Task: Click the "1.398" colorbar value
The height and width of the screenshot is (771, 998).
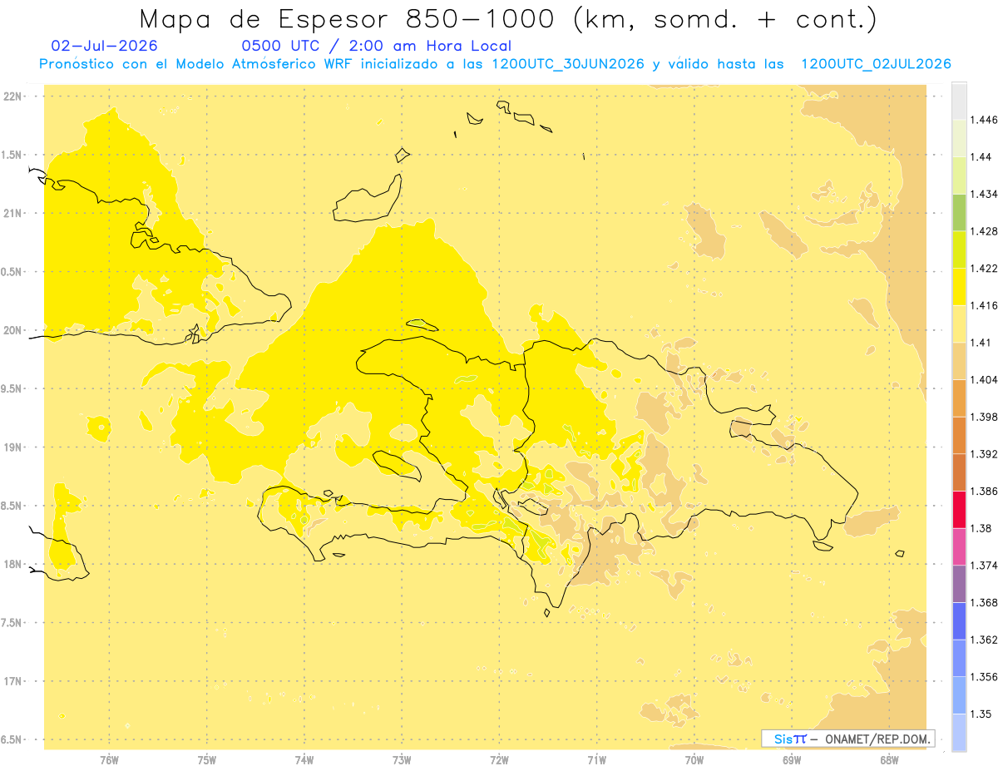Action: pyautogui.click(x=984, y=417)
